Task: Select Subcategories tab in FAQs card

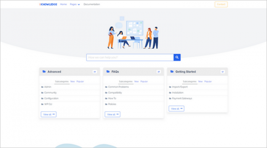Action: tap(125, 82)
